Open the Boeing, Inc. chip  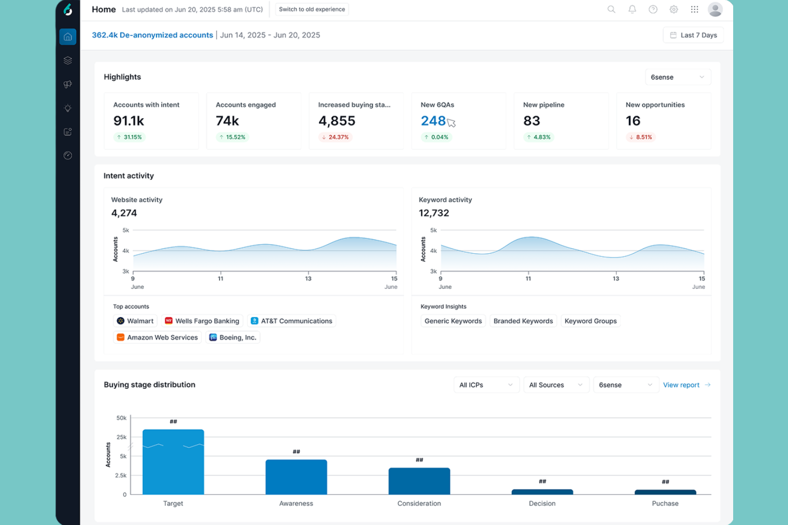(x=233, y=337)
